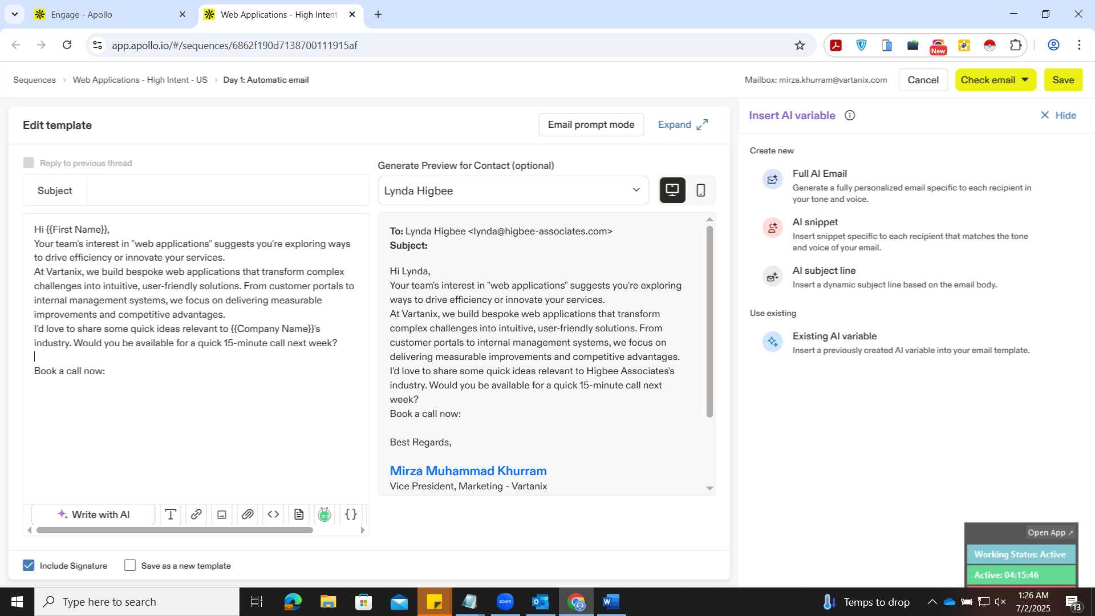The image size is (1095, 616).
Task: Switch to Email prompt mode
Action: click(x=591, y=124)
